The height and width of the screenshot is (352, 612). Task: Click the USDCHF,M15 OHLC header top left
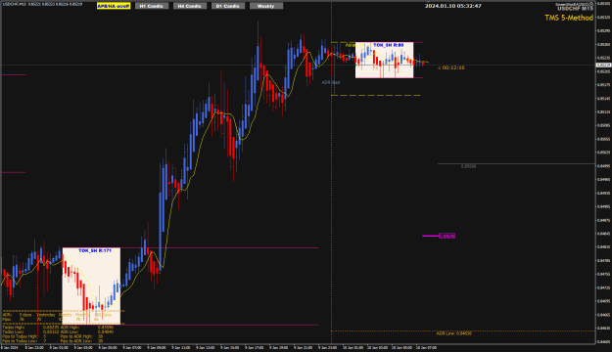pos(42,4)
